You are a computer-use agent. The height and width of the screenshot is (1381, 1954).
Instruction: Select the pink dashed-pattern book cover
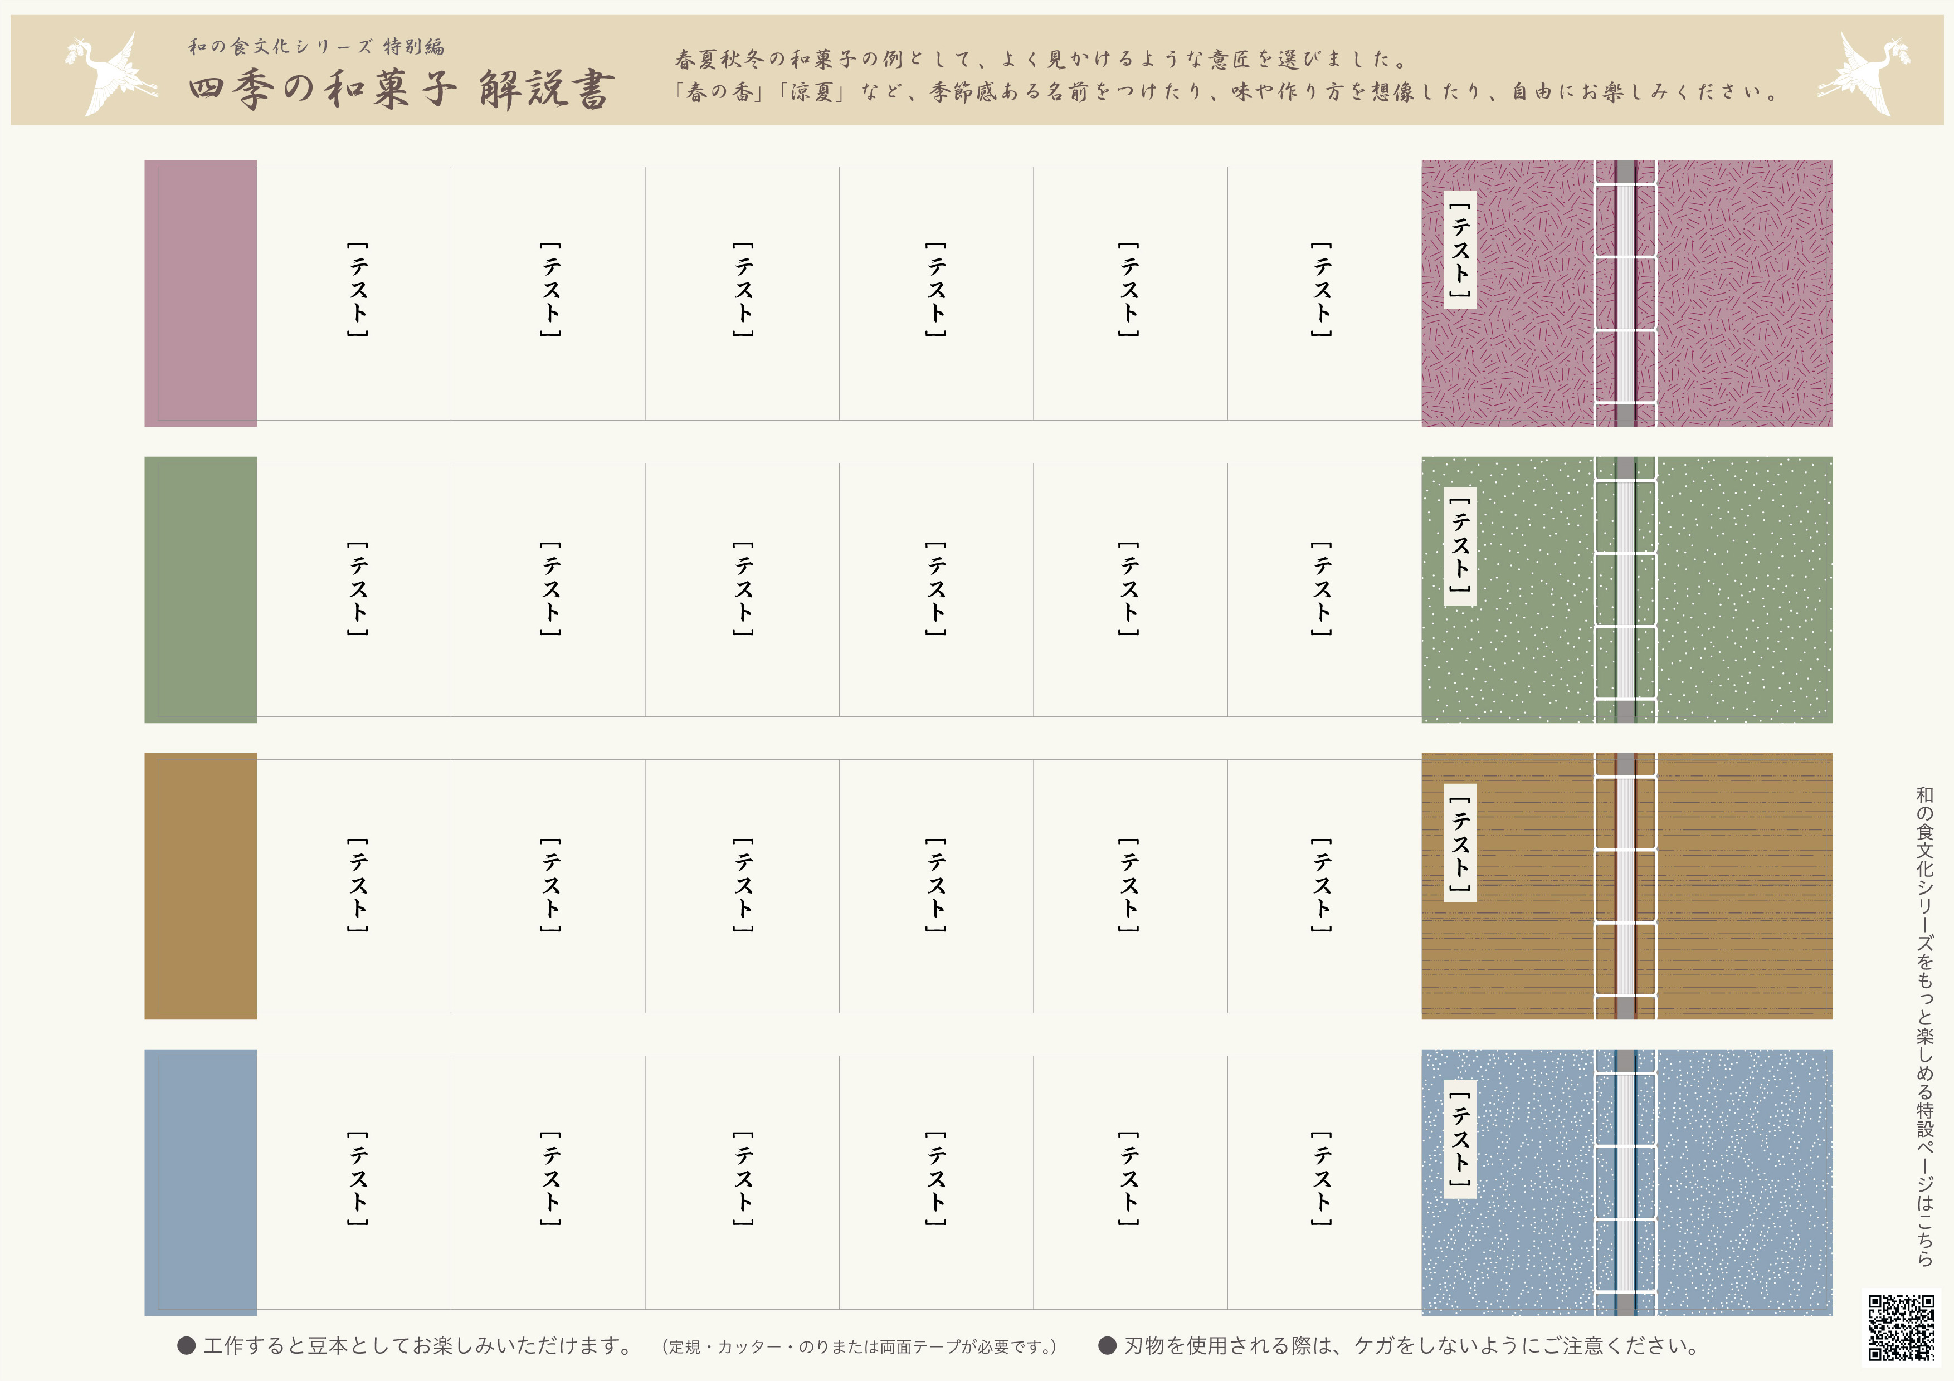[1627, 294]
